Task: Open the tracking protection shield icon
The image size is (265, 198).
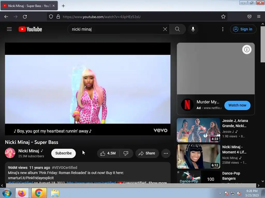Action: pos(51,16)
